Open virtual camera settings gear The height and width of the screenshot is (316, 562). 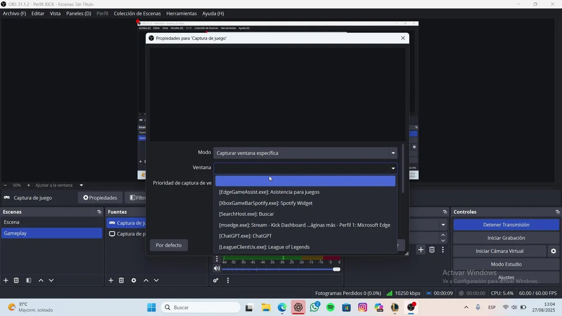[554, 251]
